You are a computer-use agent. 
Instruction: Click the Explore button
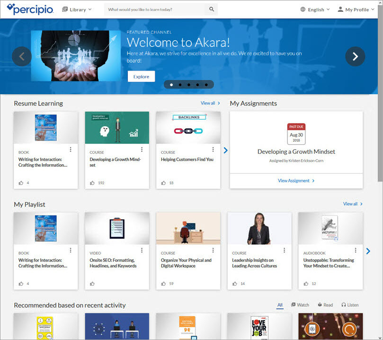[141, 76]
